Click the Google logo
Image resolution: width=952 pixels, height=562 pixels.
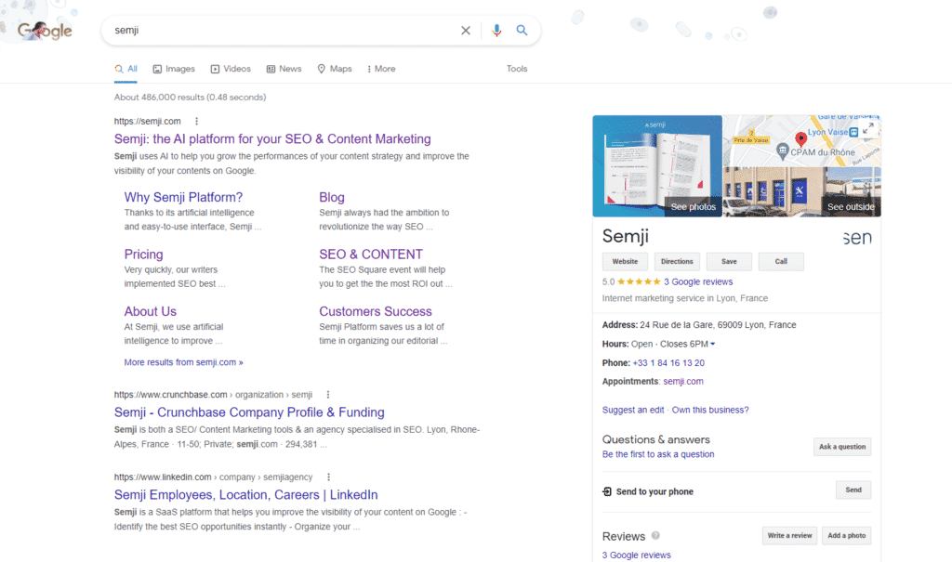(x=45, y=30)
